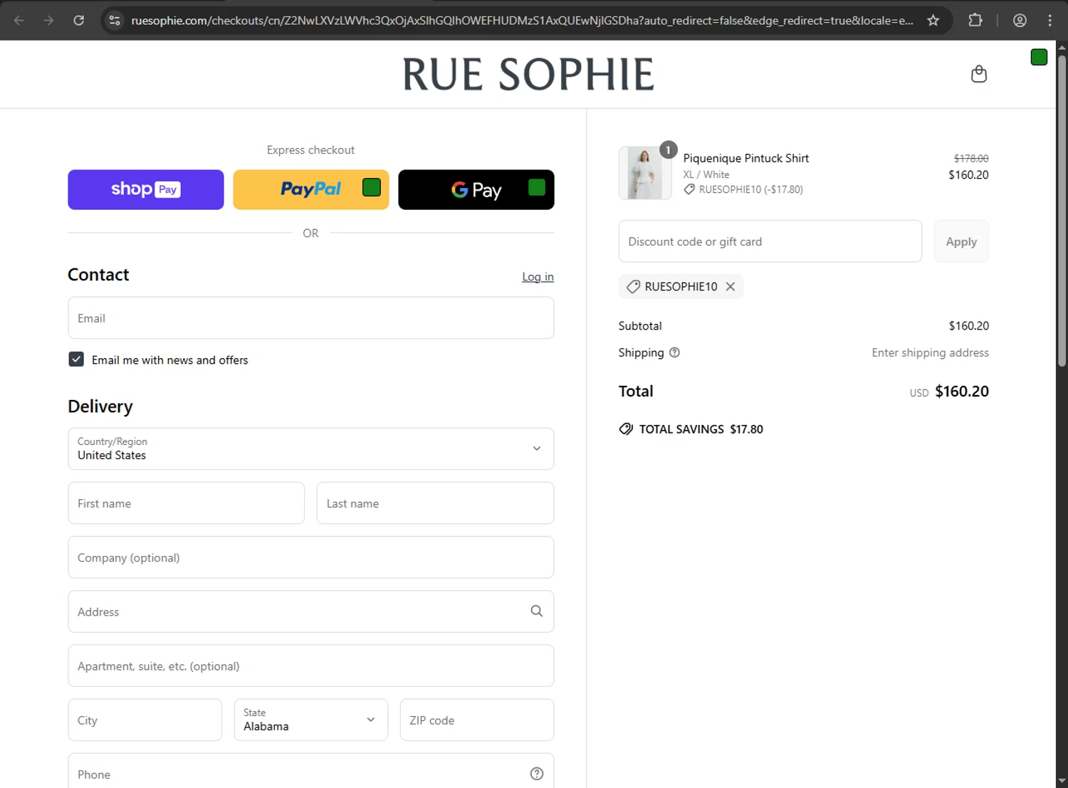
Task: Click the Apply discount button
Action: tap(961, 241)
